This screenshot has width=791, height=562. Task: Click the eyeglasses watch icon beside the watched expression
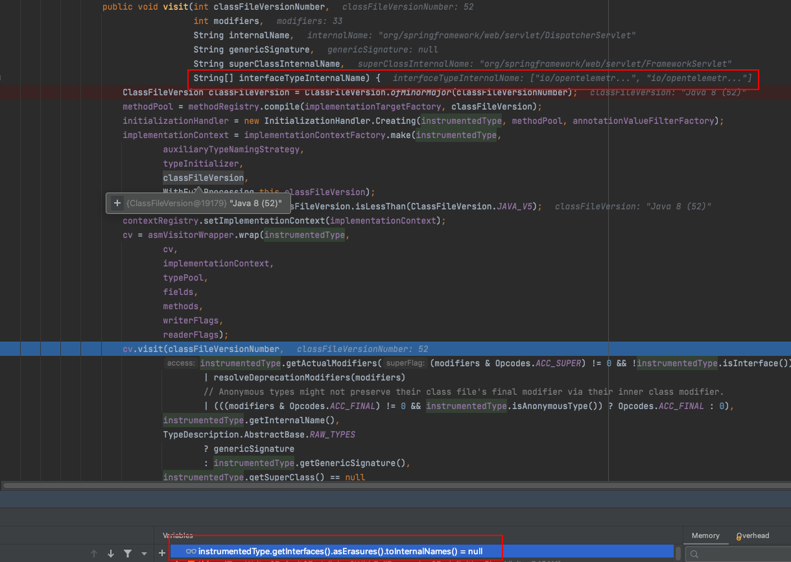[191, 552]
